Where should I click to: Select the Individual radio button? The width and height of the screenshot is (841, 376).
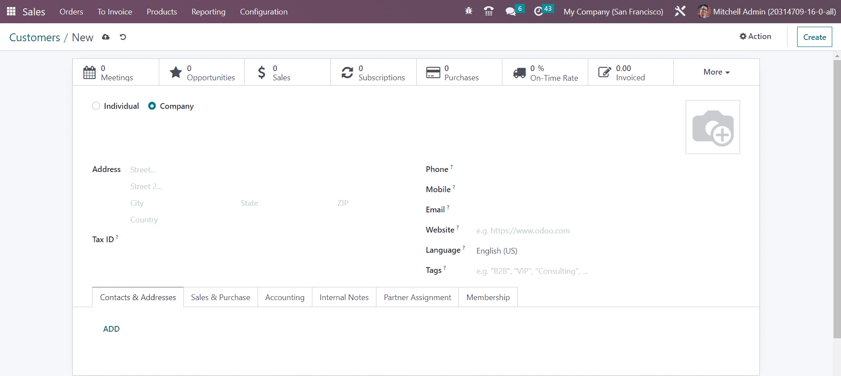pos(96,106)
